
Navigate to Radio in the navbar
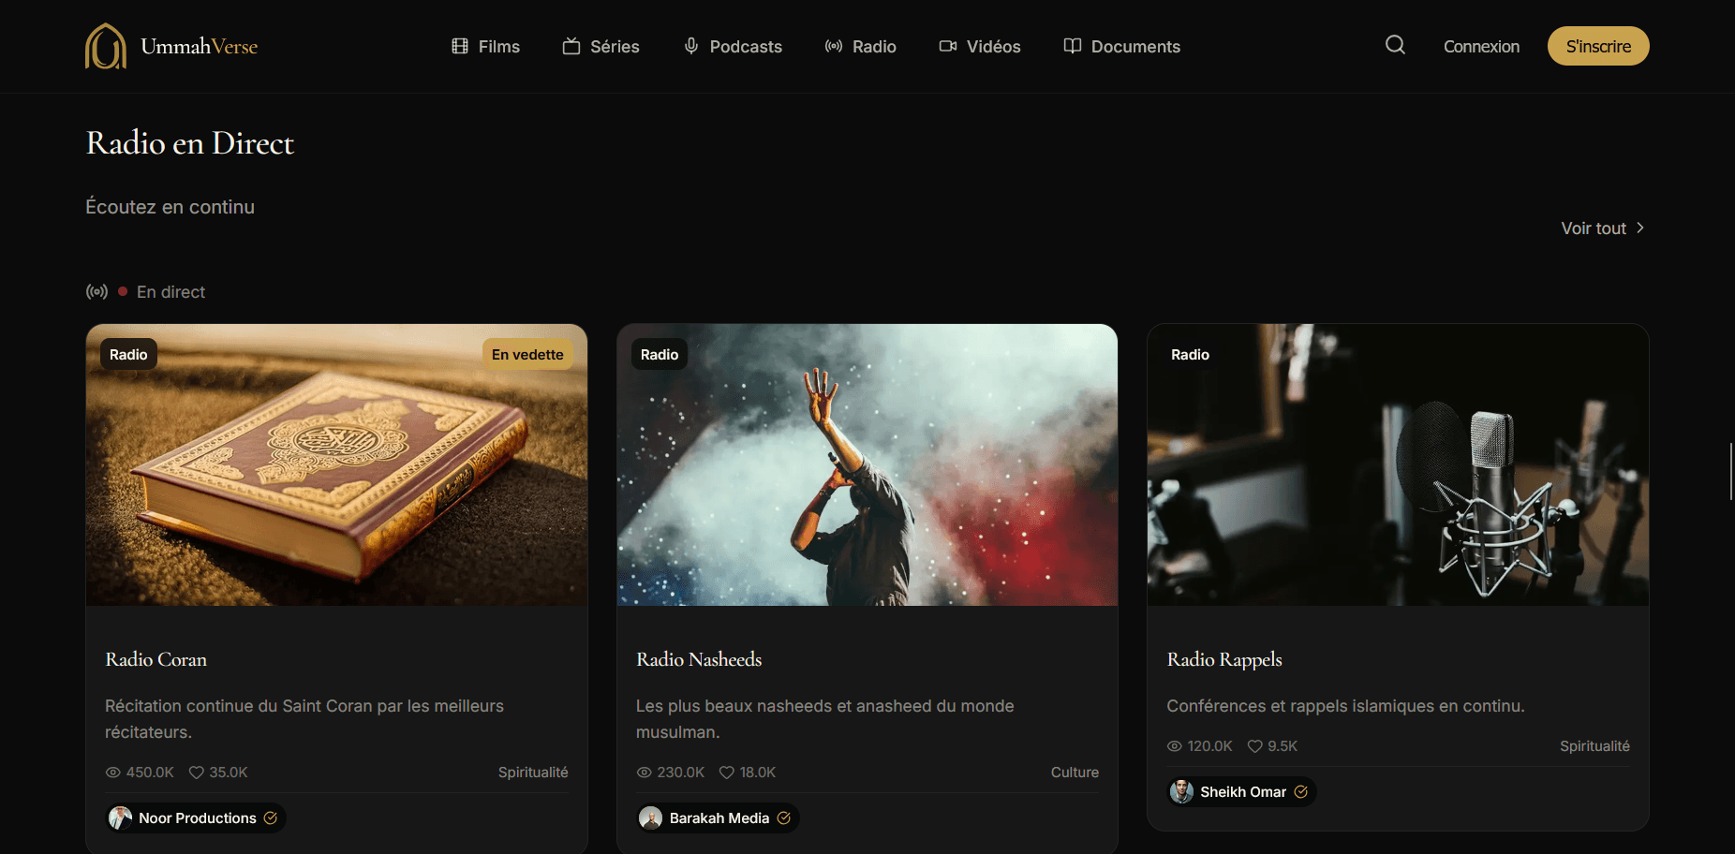coord(860,47)
